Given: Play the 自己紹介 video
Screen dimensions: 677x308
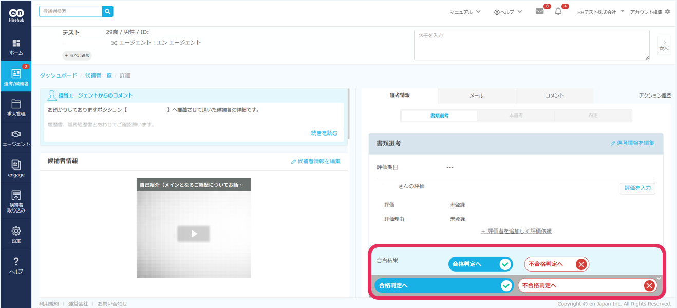Looking at the screenshot, I should pyautogui.click(x=194, y=234).
